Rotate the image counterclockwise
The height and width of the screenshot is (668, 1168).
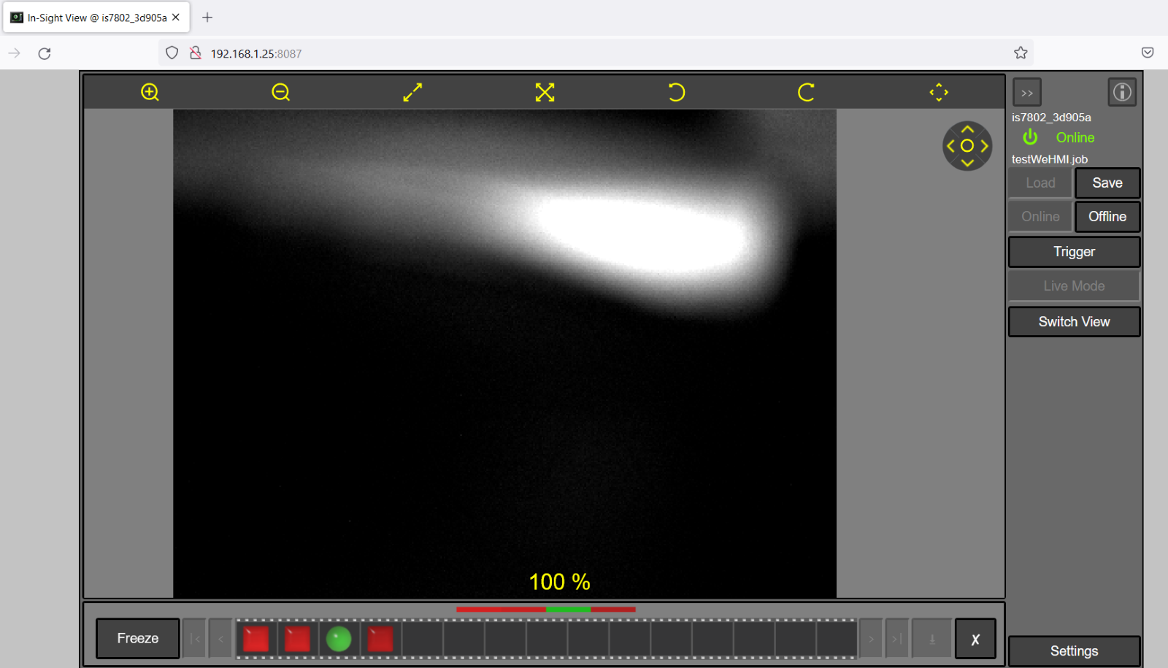click(x=676, y=92)
